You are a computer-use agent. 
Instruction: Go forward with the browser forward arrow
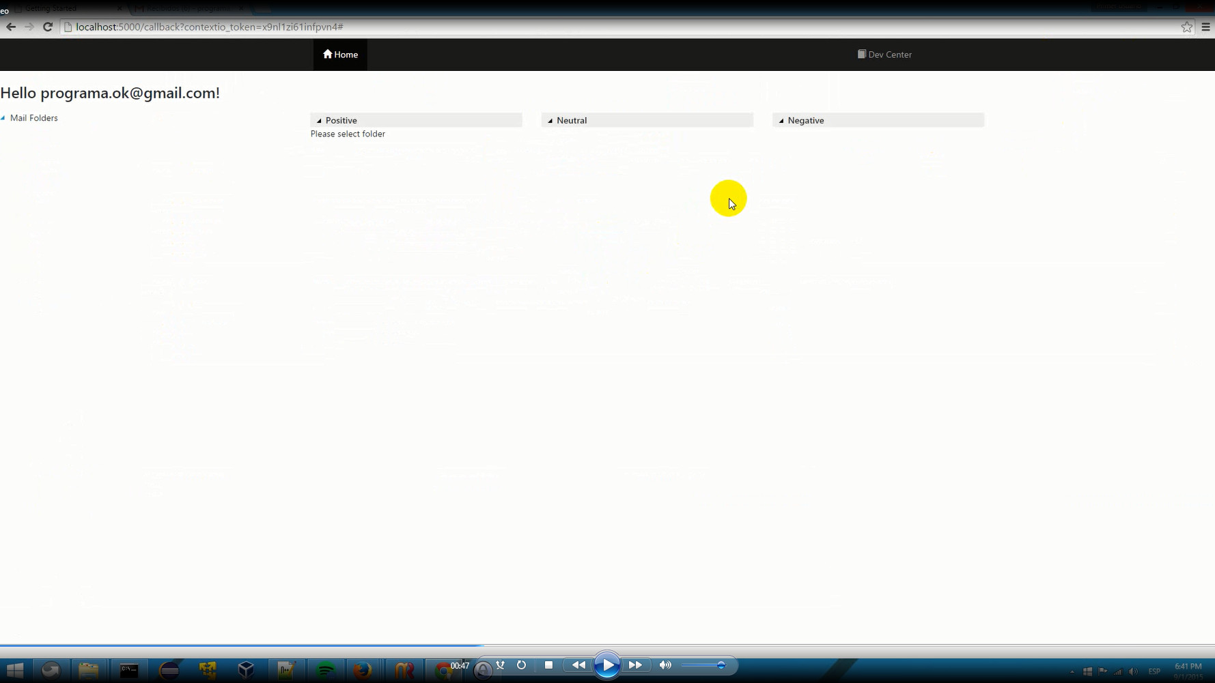(29, 27)
